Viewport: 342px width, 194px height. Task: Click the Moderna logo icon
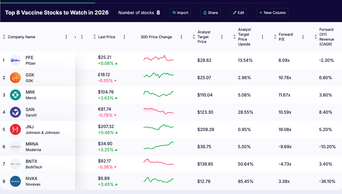(x=15, y=147)
